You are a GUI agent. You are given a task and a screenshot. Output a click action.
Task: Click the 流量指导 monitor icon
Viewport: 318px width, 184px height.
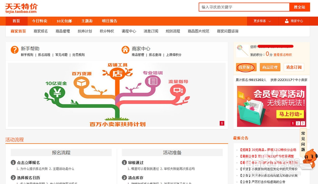coord(178,90)
